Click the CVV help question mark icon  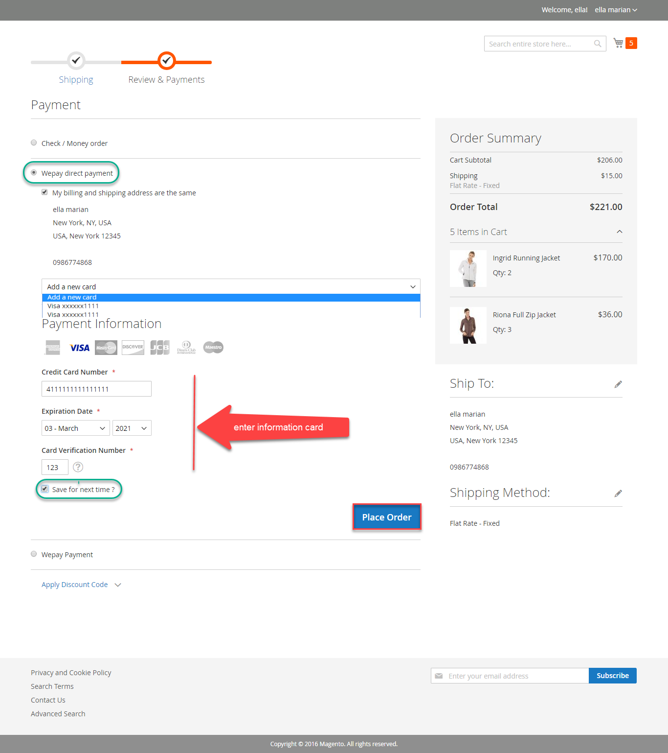[78, 467]
